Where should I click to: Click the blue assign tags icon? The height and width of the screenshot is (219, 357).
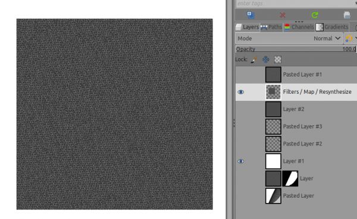tap(250, 15)
